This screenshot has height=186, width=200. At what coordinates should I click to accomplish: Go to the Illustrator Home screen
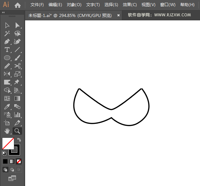(18, 5)
